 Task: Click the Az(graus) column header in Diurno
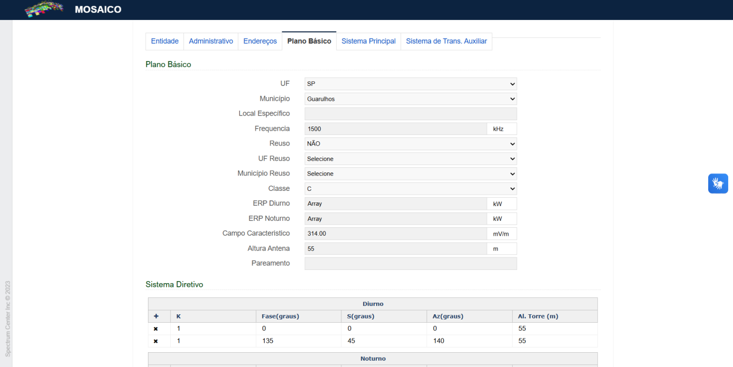[469, 316]
